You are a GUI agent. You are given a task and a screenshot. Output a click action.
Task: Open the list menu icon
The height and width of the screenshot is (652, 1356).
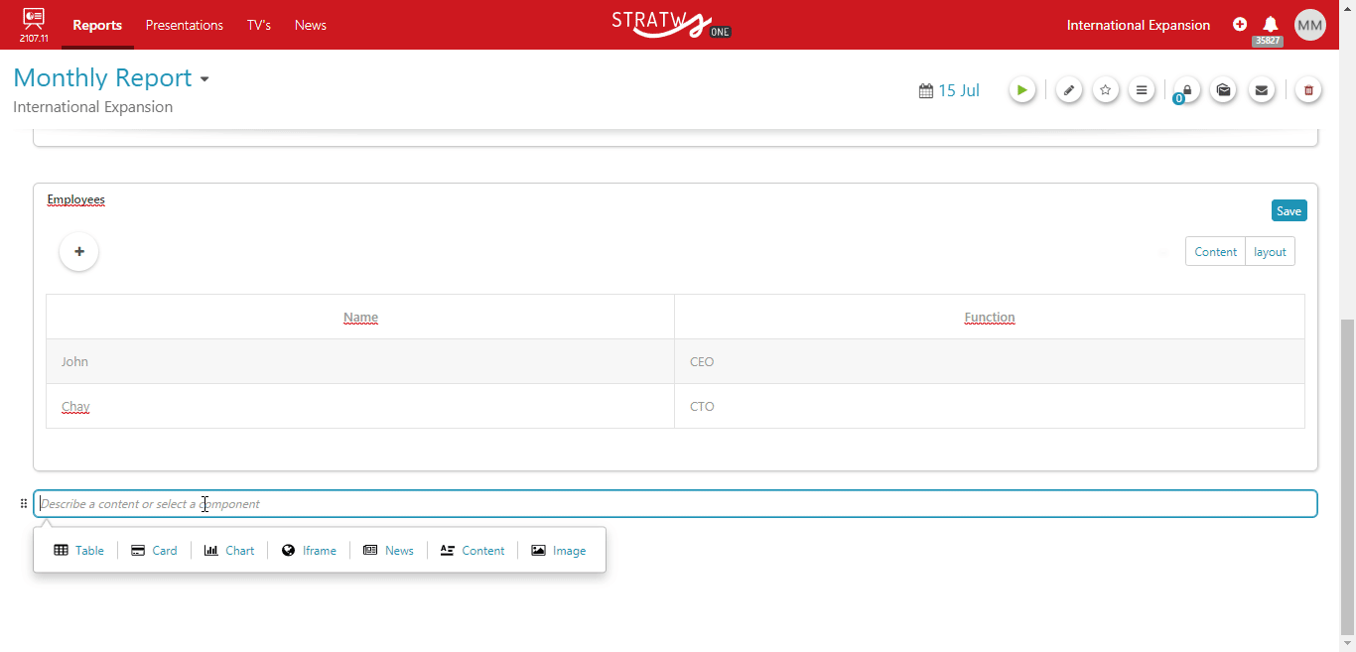point(1142,90)
